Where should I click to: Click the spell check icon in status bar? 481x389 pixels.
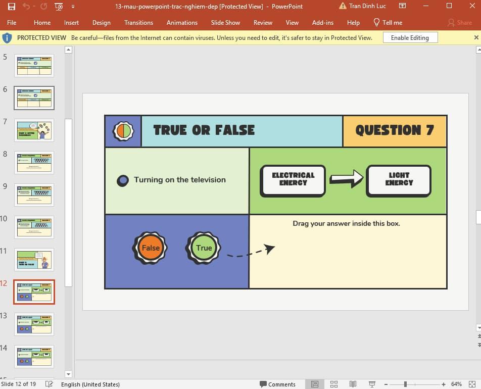click(49, 384)
